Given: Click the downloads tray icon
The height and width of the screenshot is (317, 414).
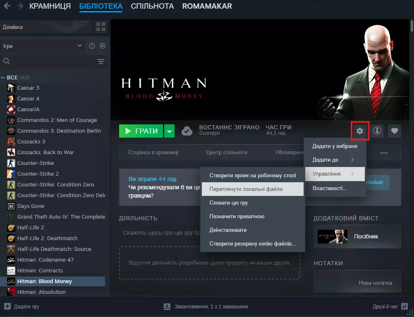Looking at the screenshot, I should pos(167,306).
